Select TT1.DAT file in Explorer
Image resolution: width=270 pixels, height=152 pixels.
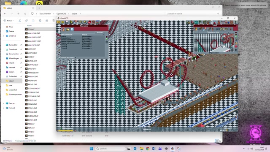pos(31,29)
